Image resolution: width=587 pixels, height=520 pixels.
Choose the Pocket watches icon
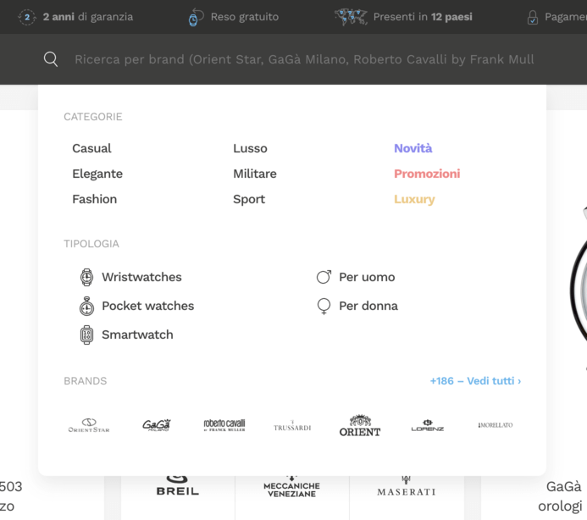86,306
